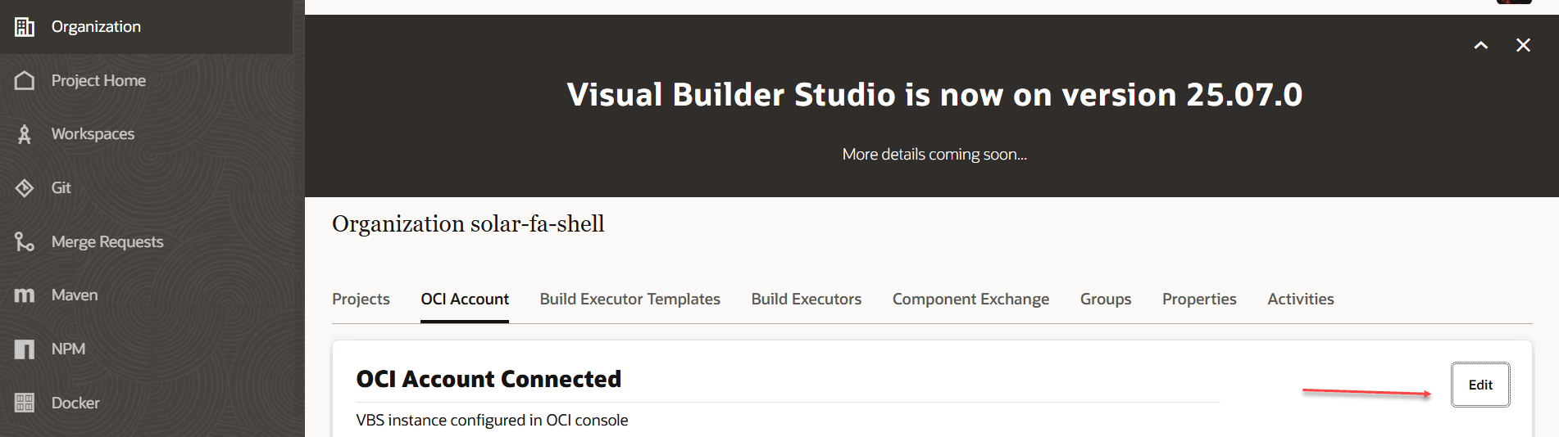
Task: Select the OCI Account tab
Action: click(x=465, y=300)
